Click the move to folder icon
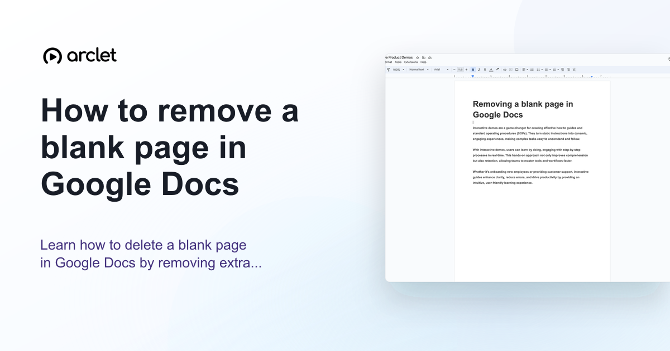 (424, 57)
